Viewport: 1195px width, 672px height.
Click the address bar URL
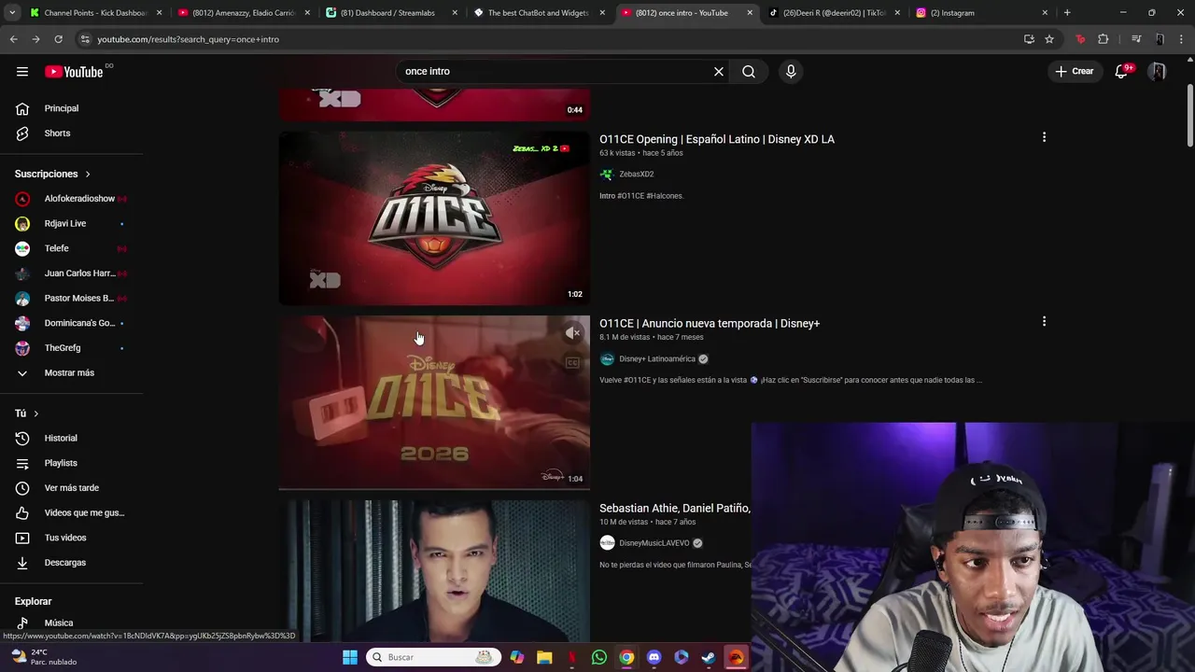pyautogui.click(x=189, y=39)
